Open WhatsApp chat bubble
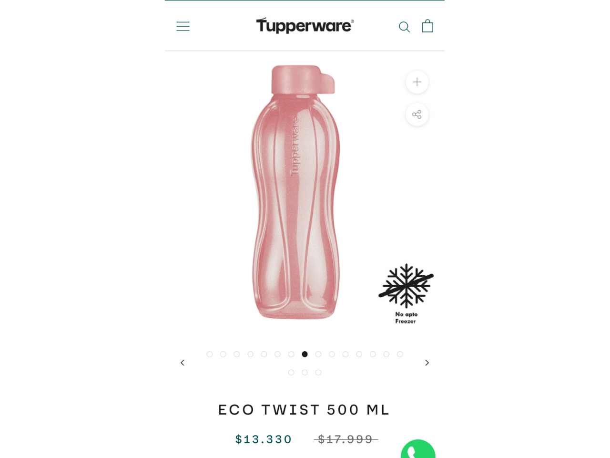610x458 pixels. coord(418,449)
